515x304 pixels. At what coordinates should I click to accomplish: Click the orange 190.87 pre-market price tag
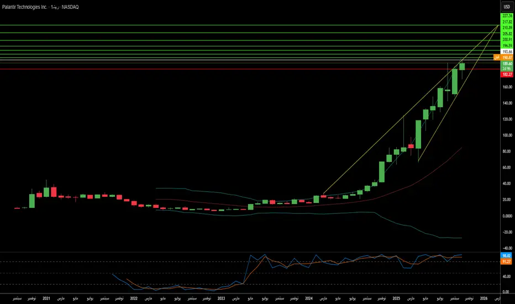tap(507, 57)
